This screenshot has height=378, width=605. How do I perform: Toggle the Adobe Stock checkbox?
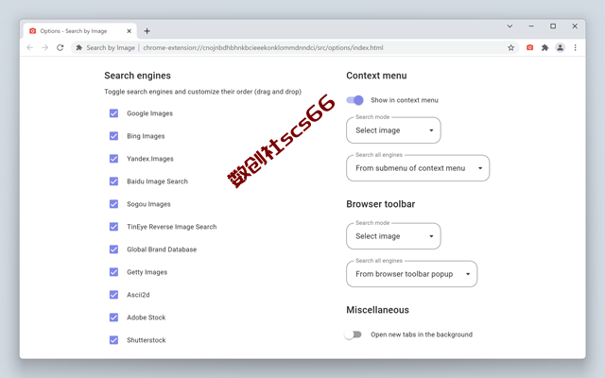113,318
